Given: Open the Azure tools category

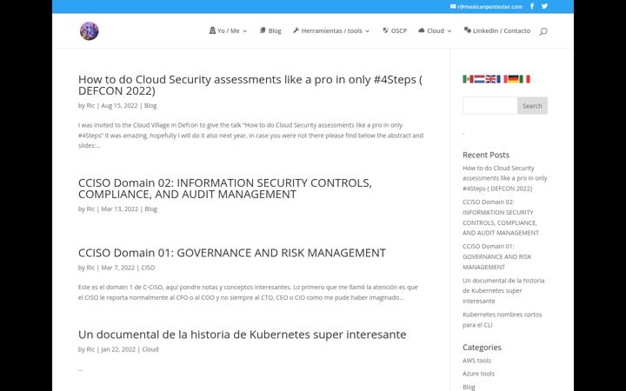Looking at the screenshot, I should pyautogui.click(x=478, y=374).
